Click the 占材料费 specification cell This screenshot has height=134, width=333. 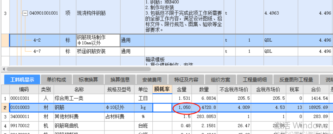[119, 116]
